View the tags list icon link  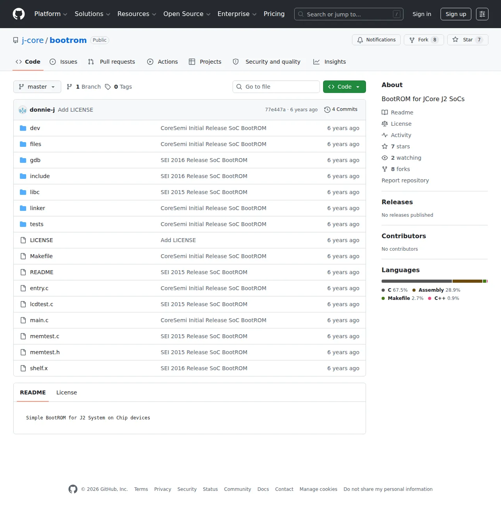click(x=108, y=87)
